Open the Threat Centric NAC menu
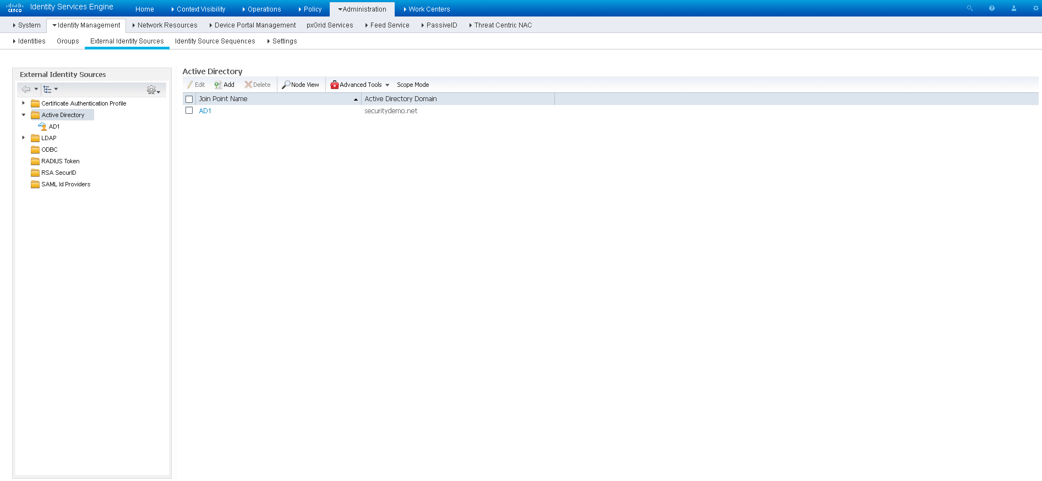 click(x=500, y=25)
